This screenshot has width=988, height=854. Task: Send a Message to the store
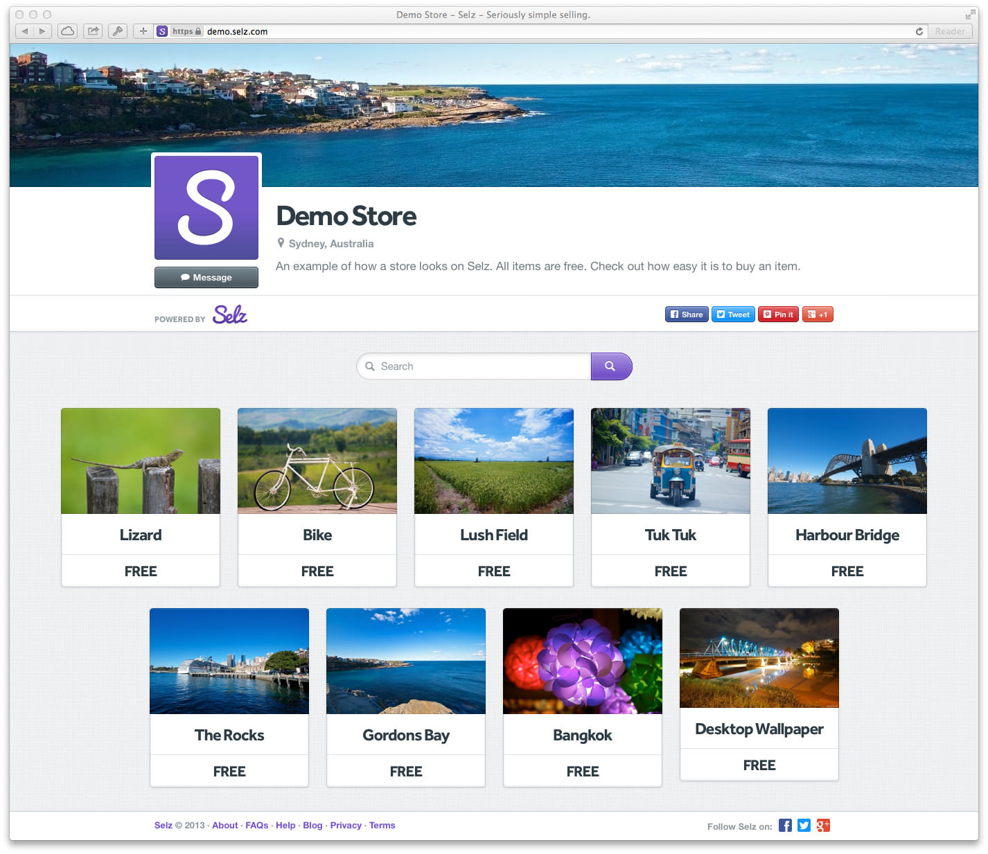pos(206,277)
